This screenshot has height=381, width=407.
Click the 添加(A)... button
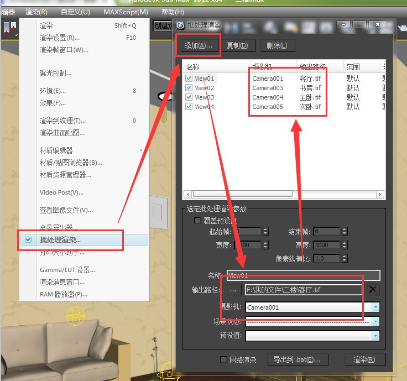click(199, 46)
